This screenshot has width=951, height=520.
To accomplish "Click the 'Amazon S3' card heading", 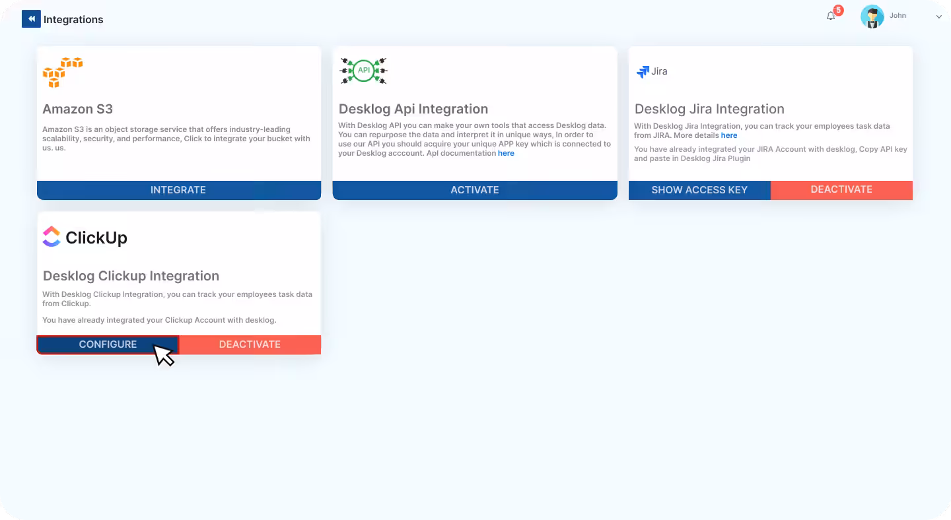I will click(78, 109).
